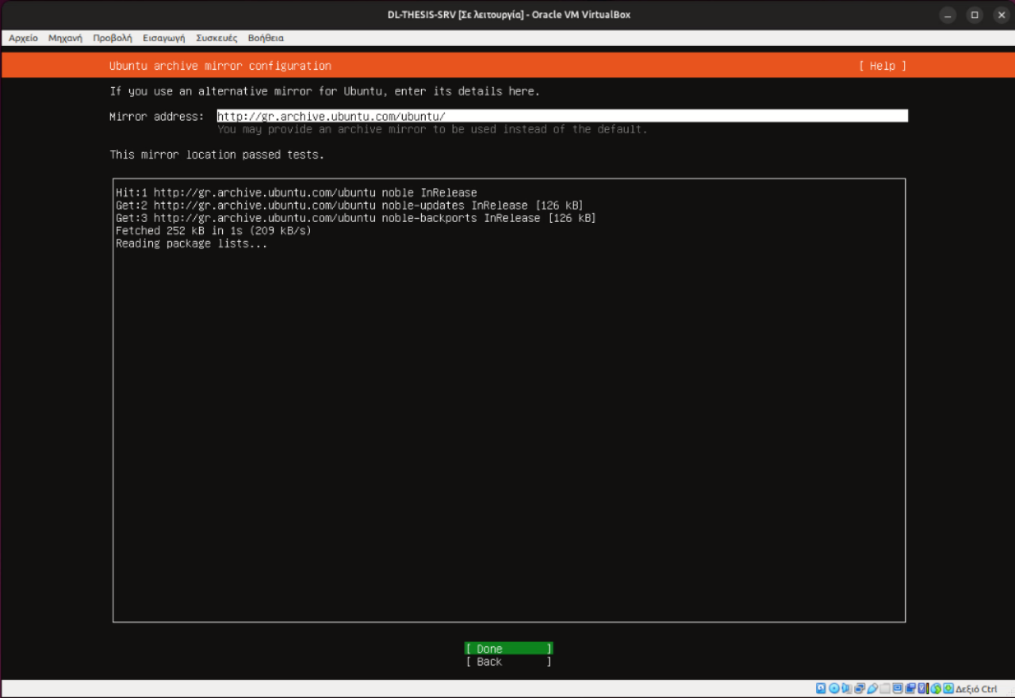Click the shared folders status icon
The height and width of the screenshot is (698, 1015).
[885, 688]
